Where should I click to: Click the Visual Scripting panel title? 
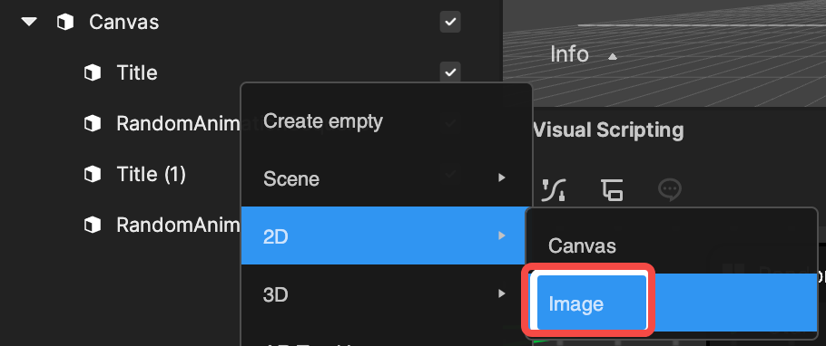coord(608,130)
